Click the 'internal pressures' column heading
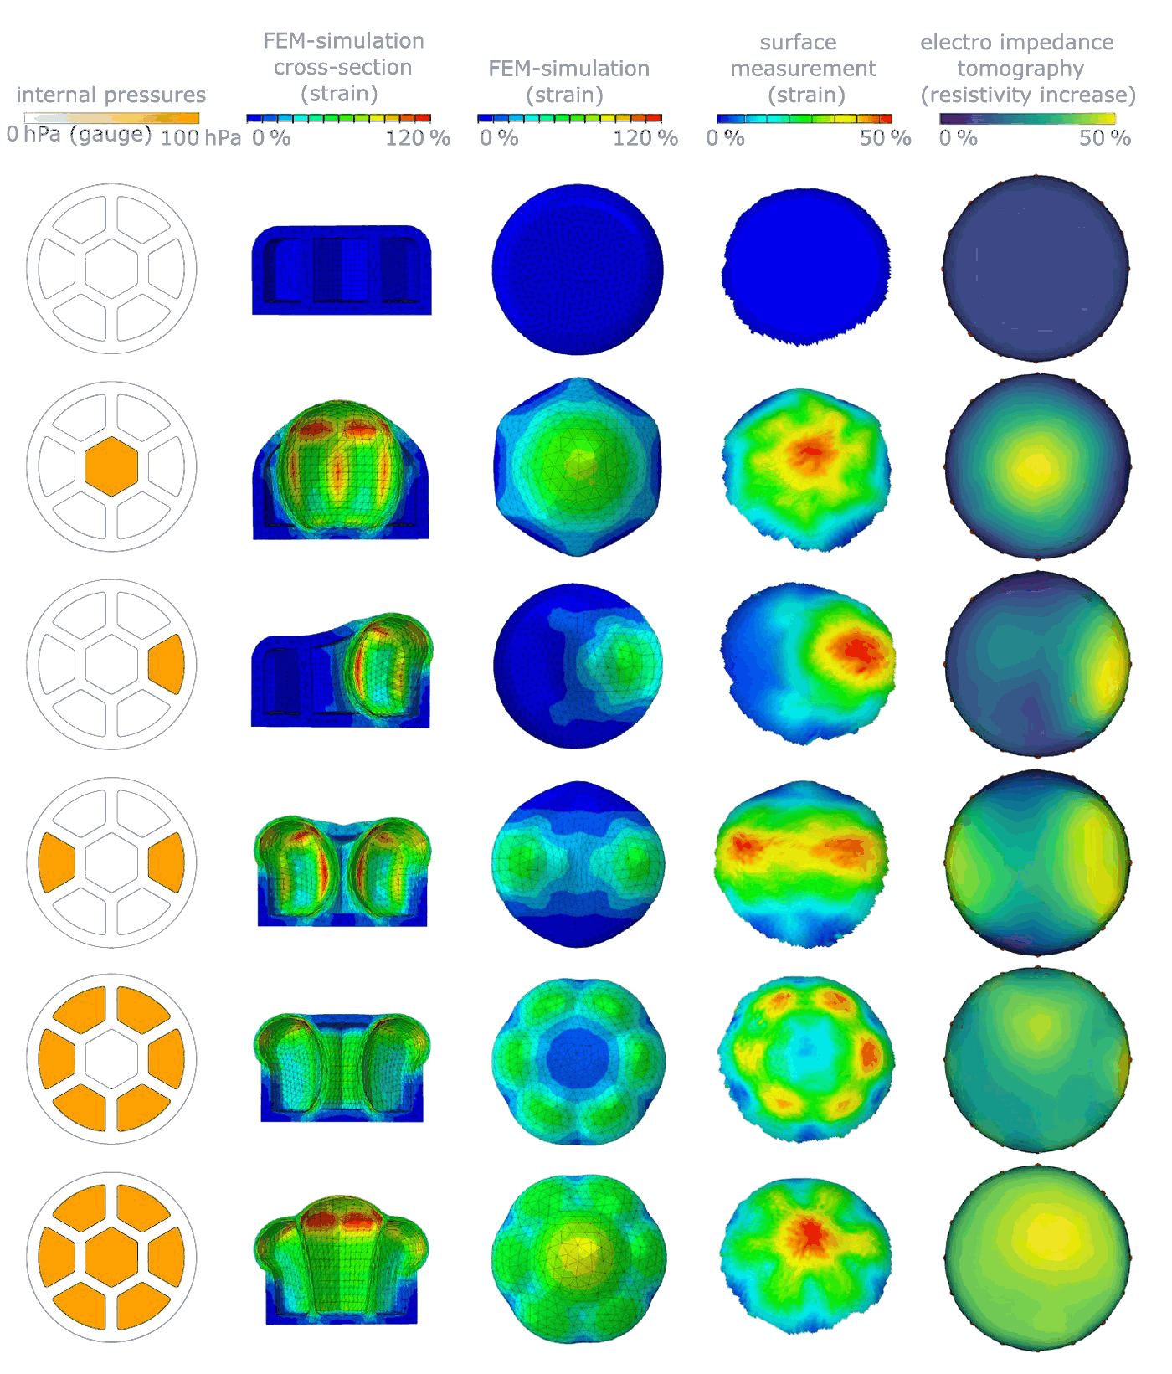The height and width of the screenshot is (1374, 1172). click(111, 95)
